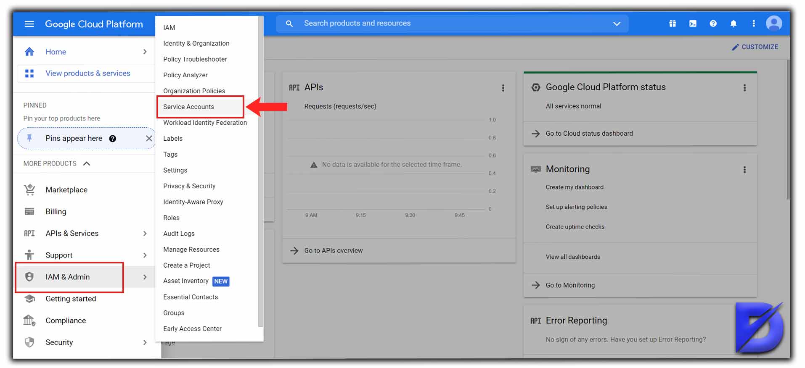Dismiss the Pins appear here hint
805x368 pixels.
[149, 138]
